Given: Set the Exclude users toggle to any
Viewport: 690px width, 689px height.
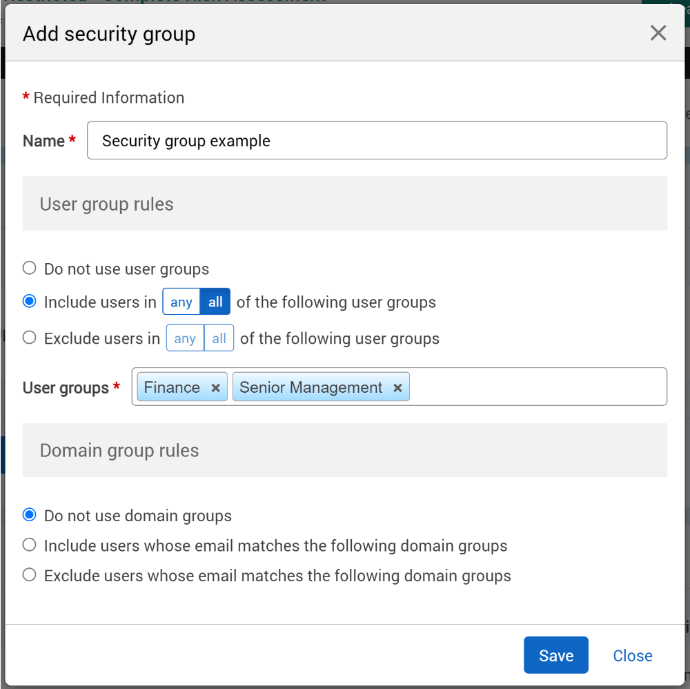Looking at the screenshot, I should coord(185,338).
